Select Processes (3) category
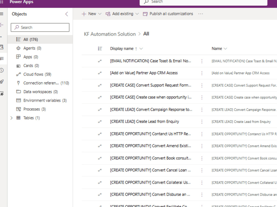 point(40,109)
